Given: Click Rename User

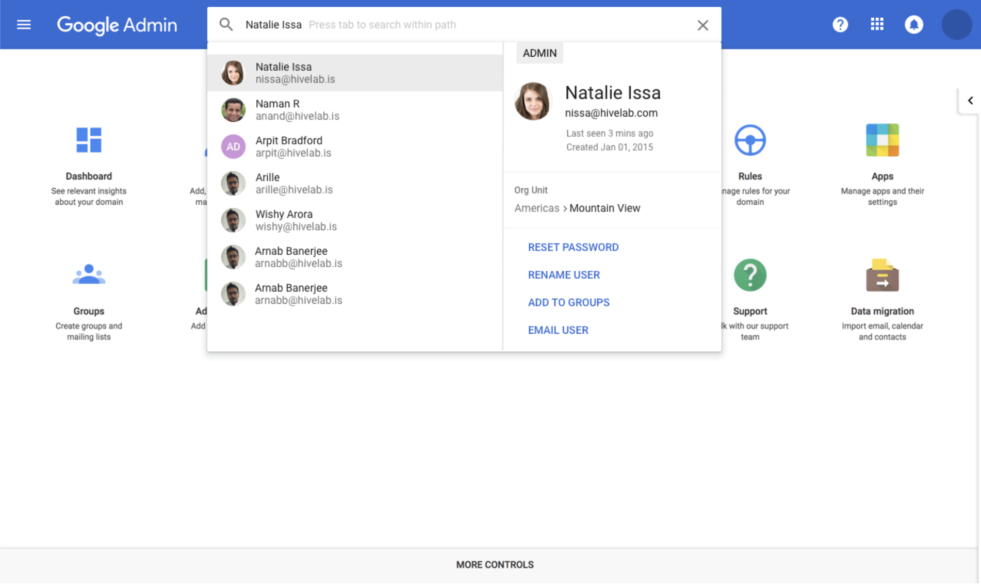Looking at the screenshot, I should click(564, 275).
